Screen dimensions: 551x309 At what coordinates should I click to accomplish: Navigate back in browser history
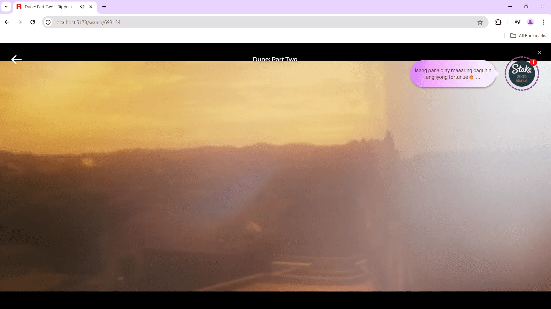pos(7,22)
